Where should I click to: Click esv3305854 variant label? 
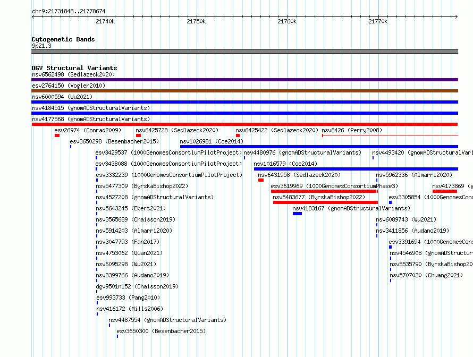(x=431, y=197)
